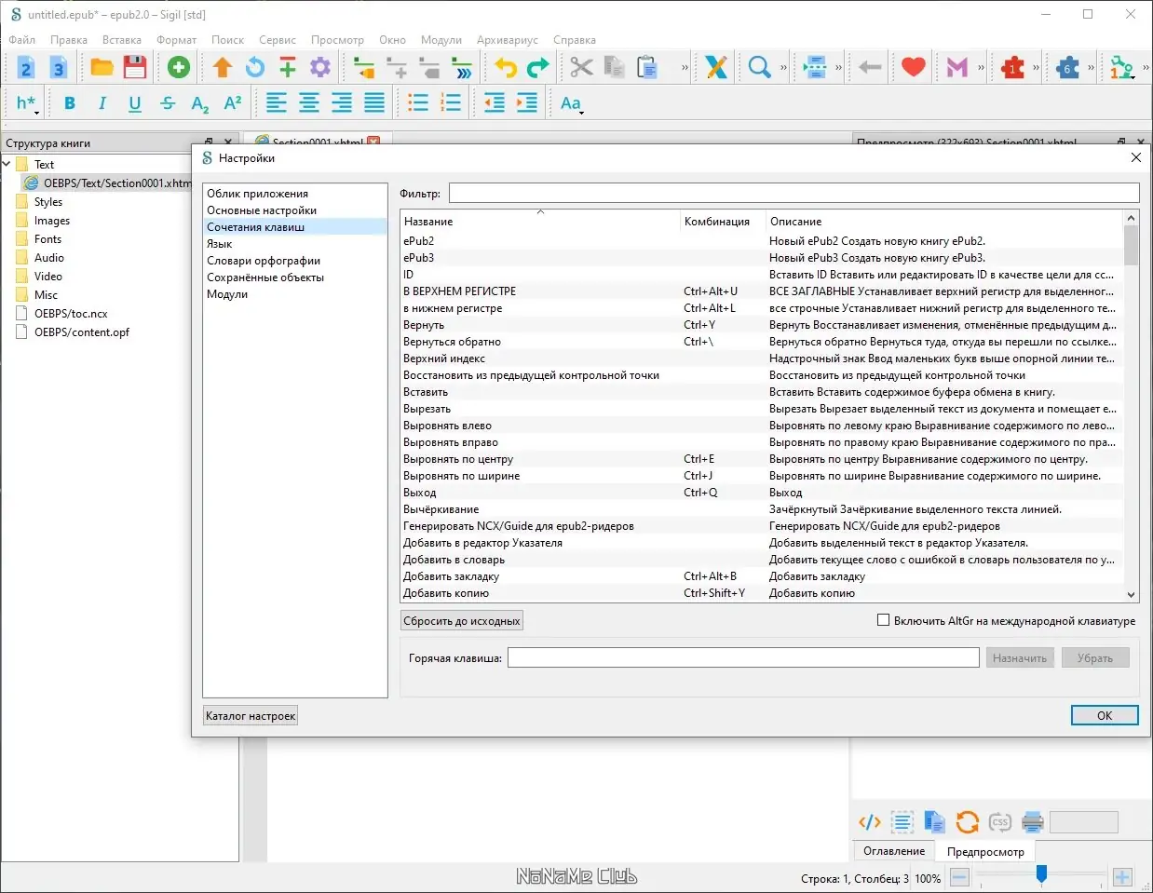
Task: Click the Сбросить до исходных button
Action: (x=462, y=621)
